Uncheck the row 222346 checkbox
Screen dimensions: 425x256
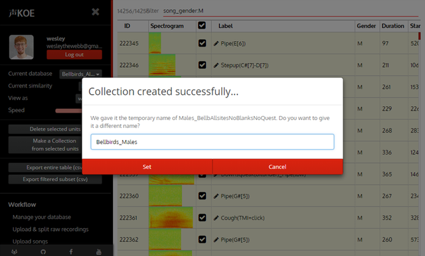(x=202, y=65)
